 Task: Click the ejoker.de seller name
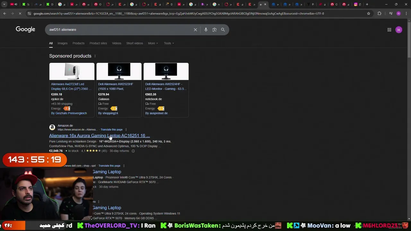(x=57, y=99)
